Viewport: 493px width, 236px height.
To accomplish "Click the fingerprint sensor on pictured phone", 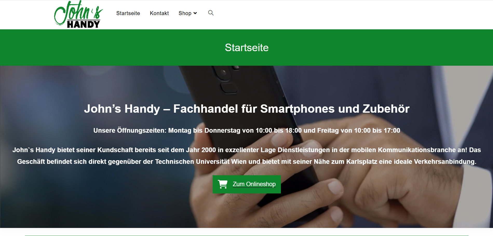I will (x=229, y=89).
